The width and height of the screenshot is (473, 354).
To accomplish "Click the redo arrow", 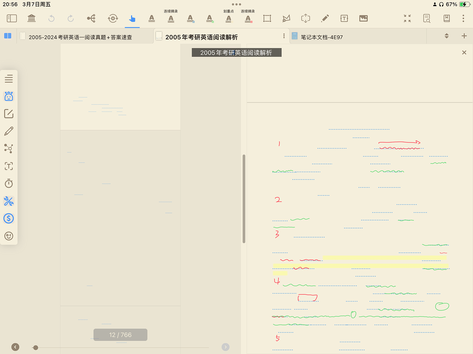I will tap(71, 19).
